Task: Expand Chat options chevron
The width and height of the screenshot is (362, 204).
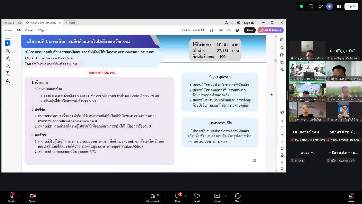Action: click(185, 196)
